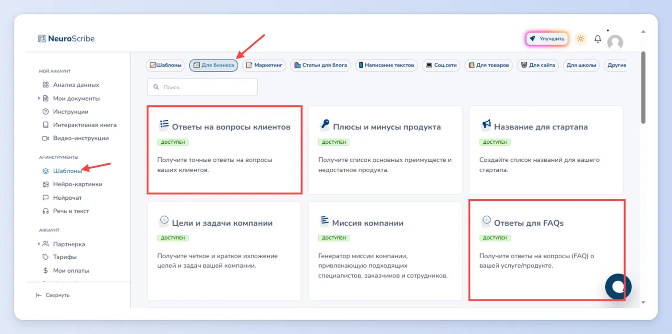672x334 pixels.
Task: Open the user avatar menu
Action: [x=615, y=42]
